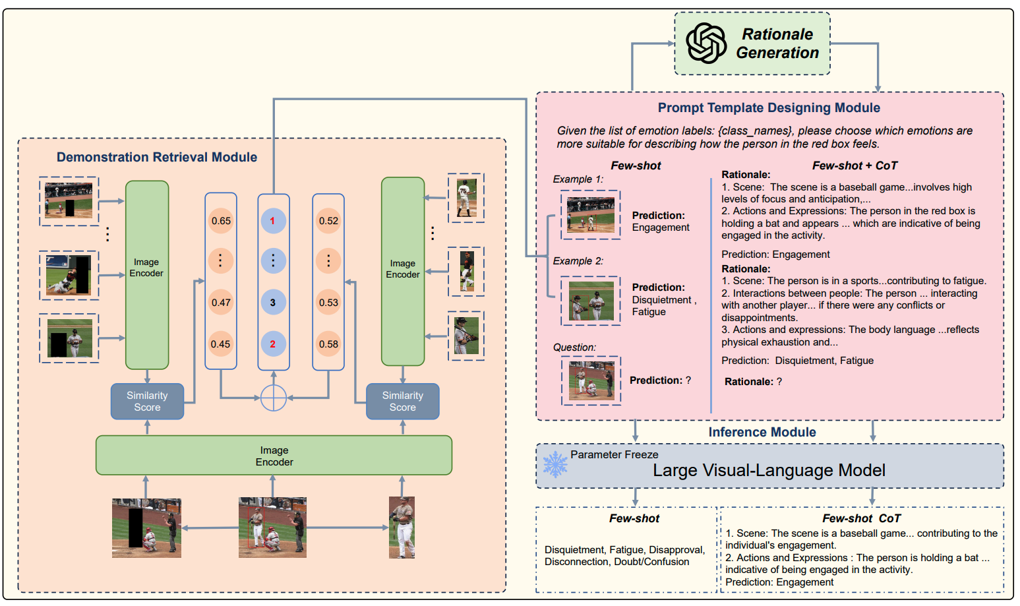The height and width of the screenshot is (606, 1020).
Task: Click the orange 0.47 score circle
Action: (221, 303)
